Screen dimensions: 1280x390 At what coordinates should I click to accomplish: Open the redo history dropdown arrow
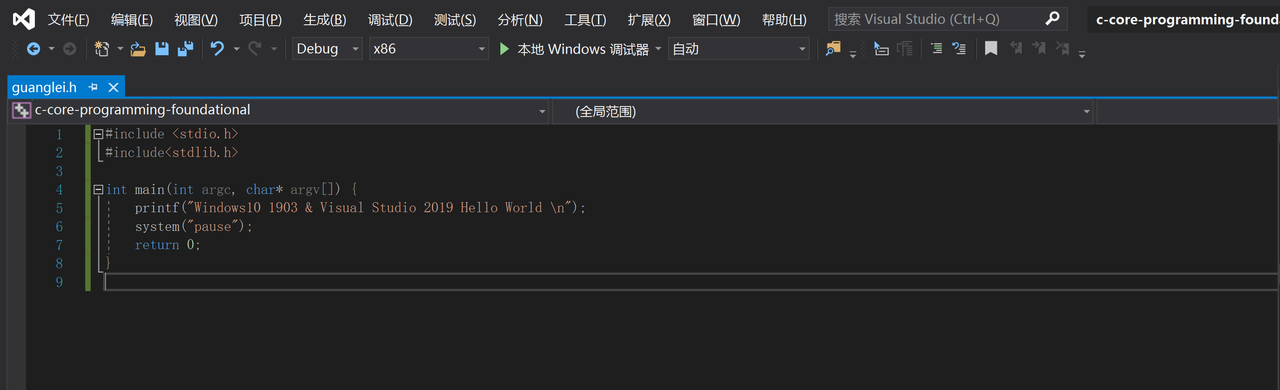click(x=274, y=49)
